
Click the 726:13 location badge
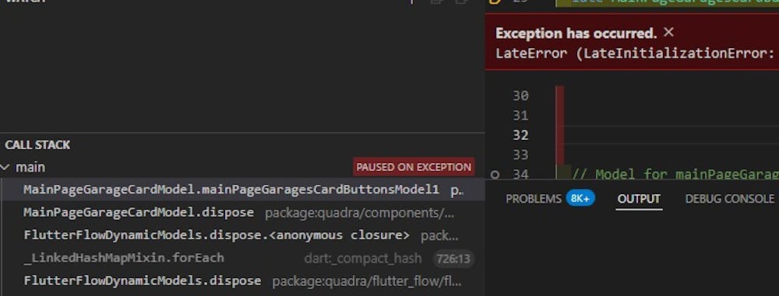tap(453, 258)
